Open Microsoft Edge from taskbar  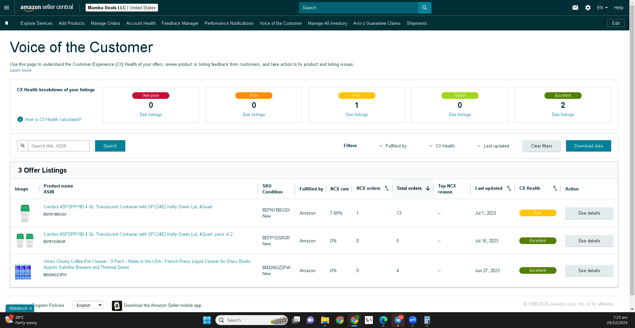point(383,320)
